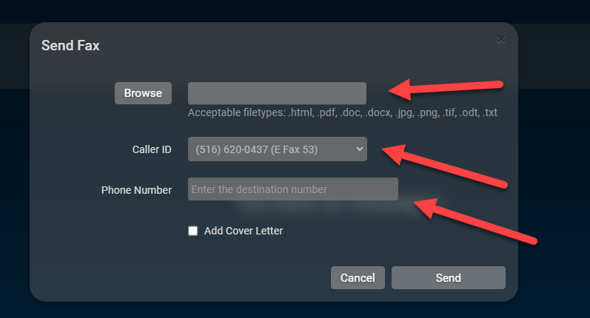Click the Send Fax dialog title

(x=70, y=46)
